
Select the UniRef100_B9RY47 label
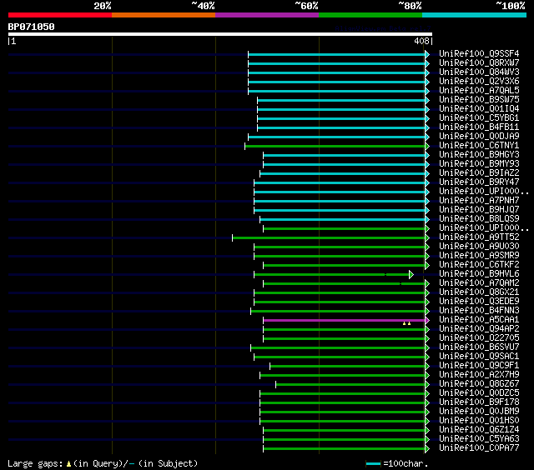tap(479, 182)
